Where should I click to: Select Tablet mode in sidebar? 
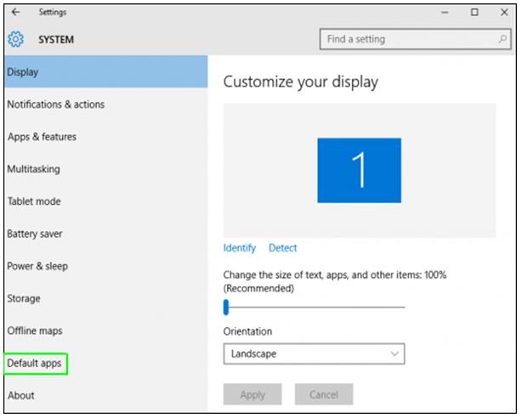(34, 201)
